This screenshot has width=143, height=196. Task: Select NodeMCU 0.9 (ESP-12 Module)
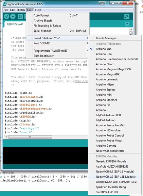pos(115,171)
